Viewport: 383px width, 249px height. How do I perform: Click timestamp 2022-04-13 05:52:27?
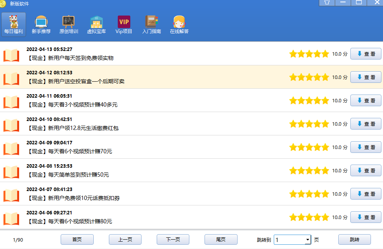click(x=49, y=49)
